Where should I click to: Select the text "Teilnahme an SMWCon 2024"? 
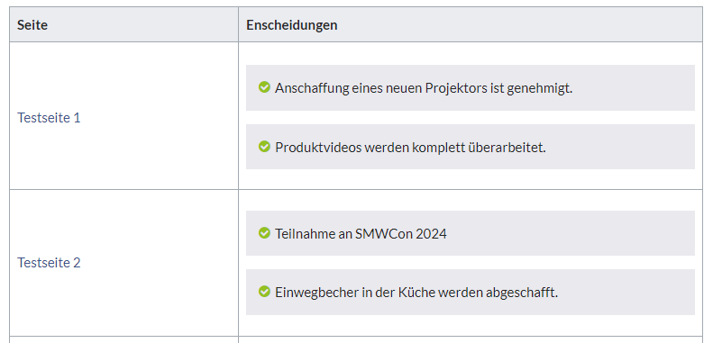[361, 233]
